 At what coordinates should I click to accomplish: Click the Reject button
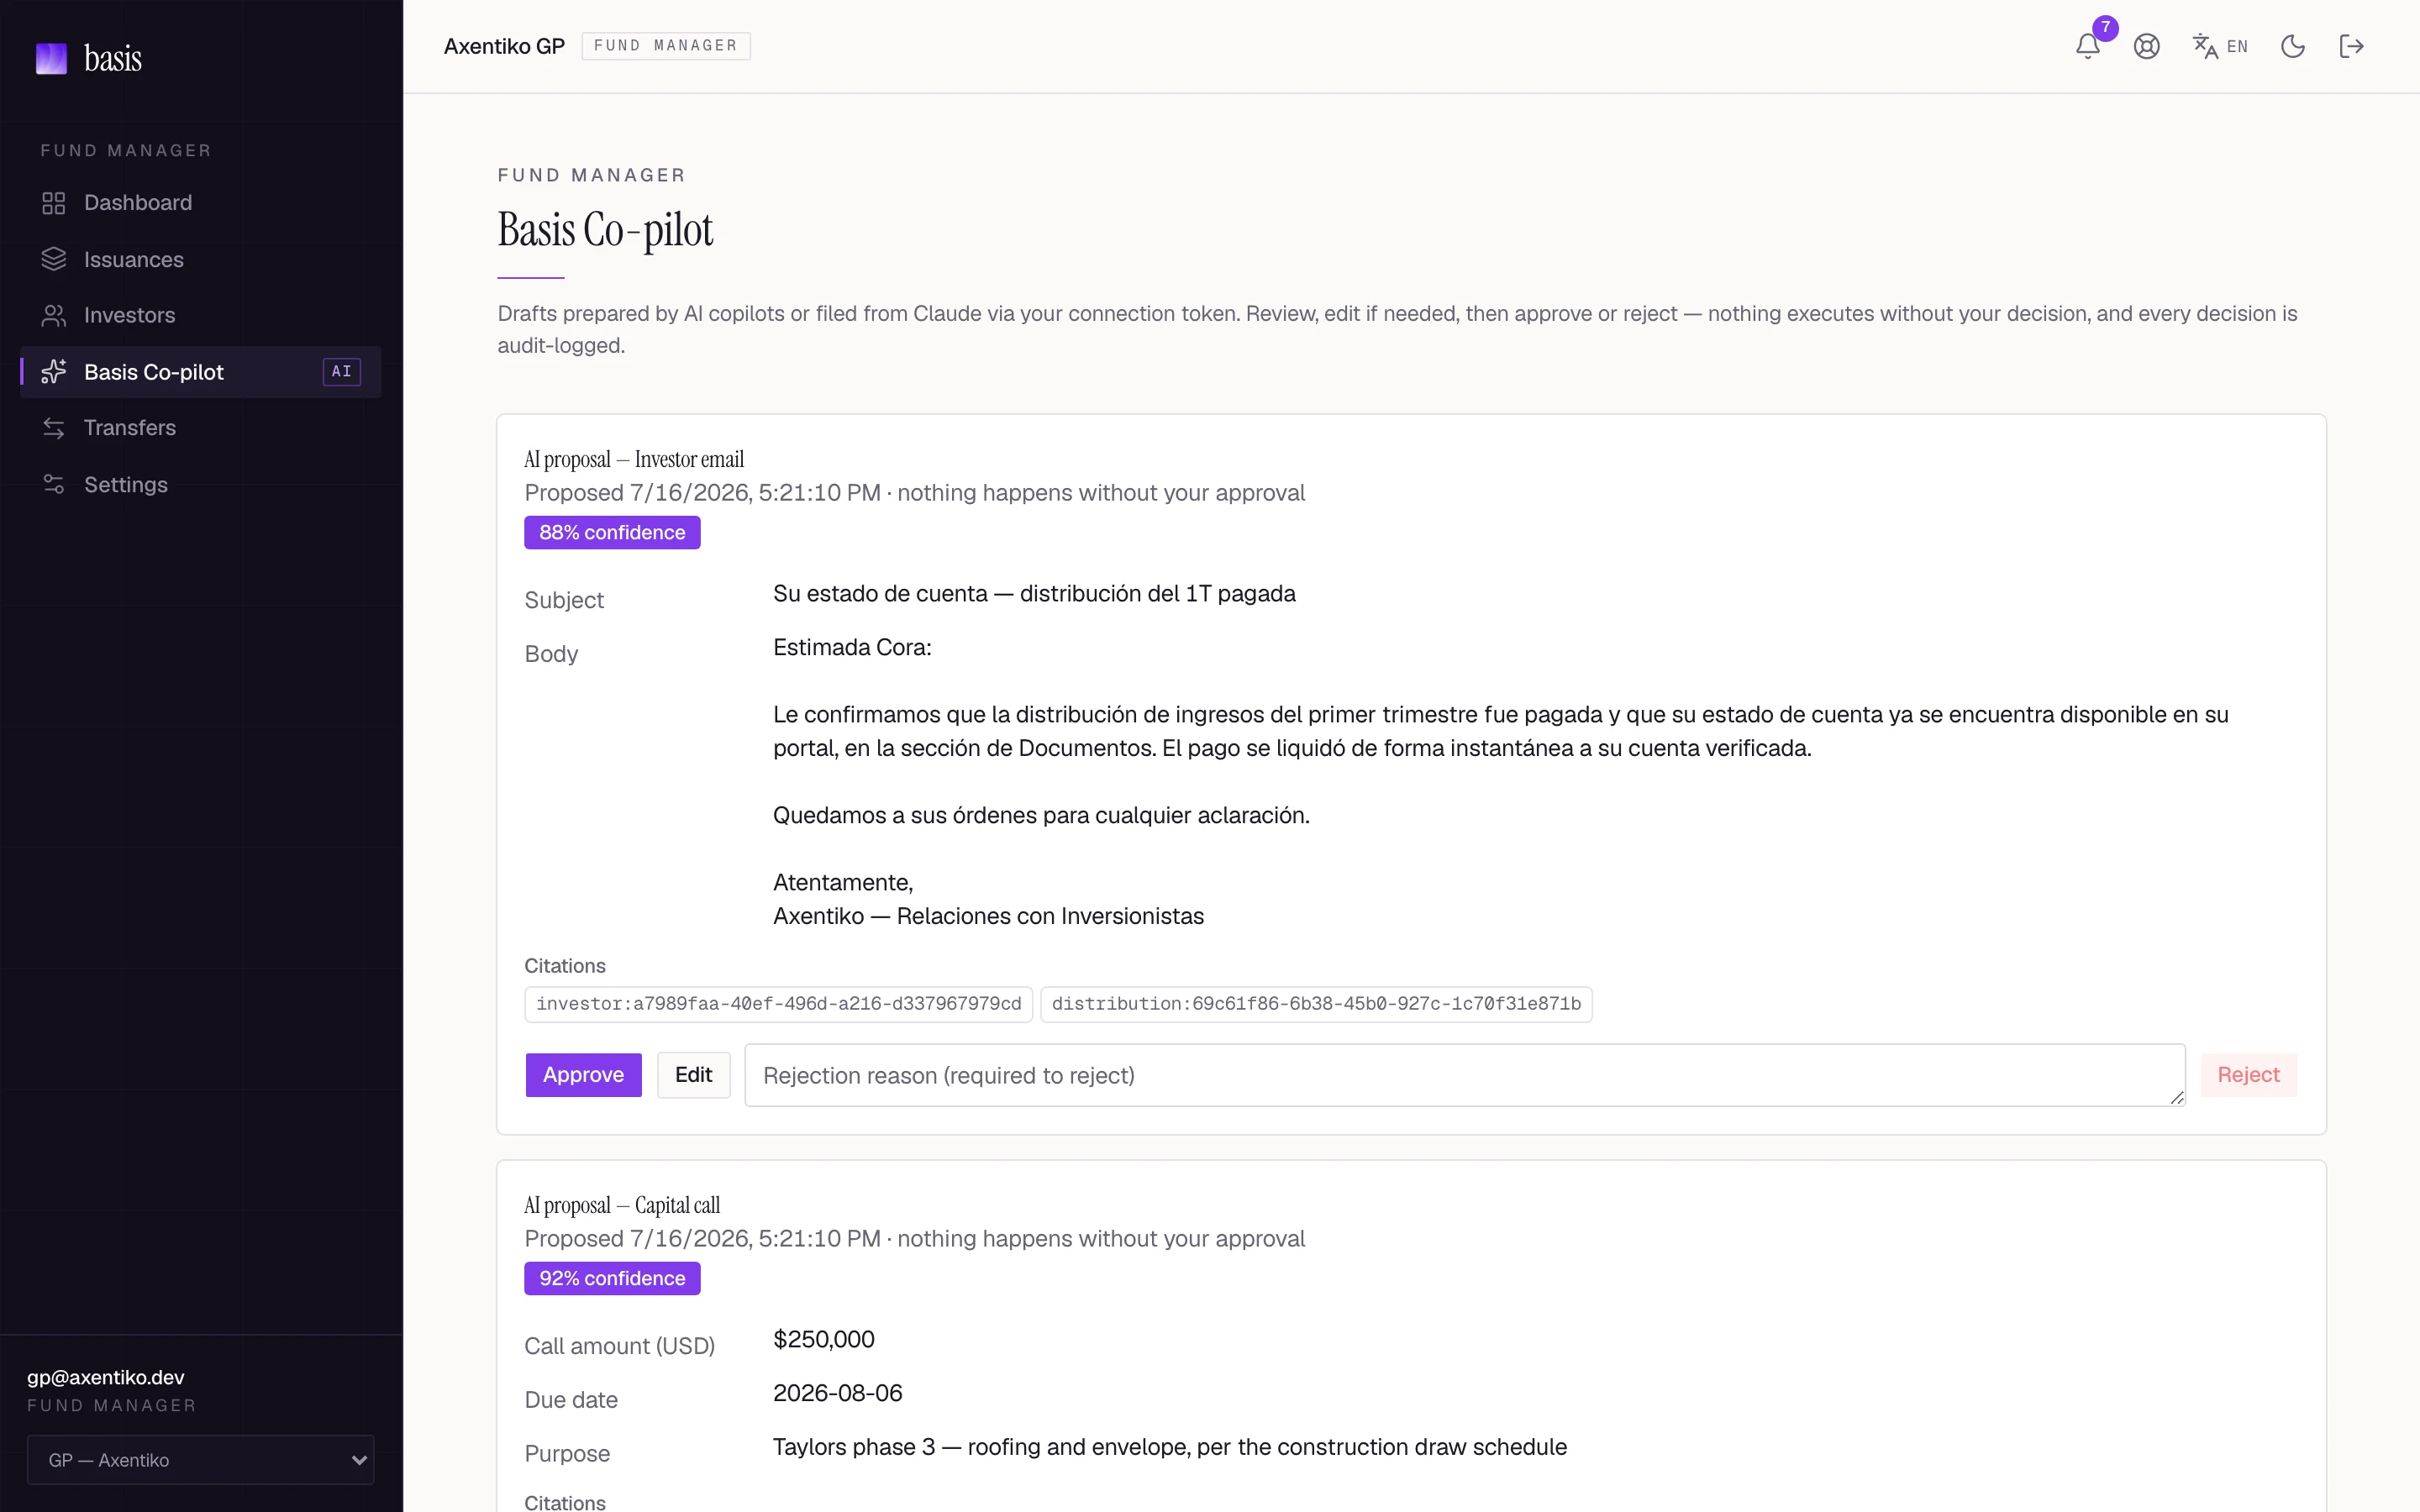(x=2248, y=1075)
